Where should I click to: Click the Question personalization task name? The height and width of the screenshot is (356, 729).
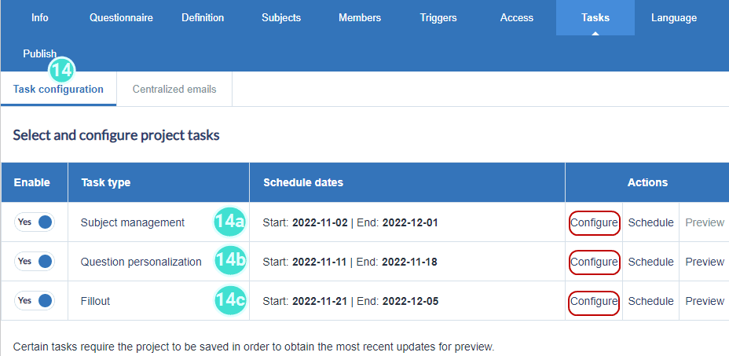[x=141, y=262]
